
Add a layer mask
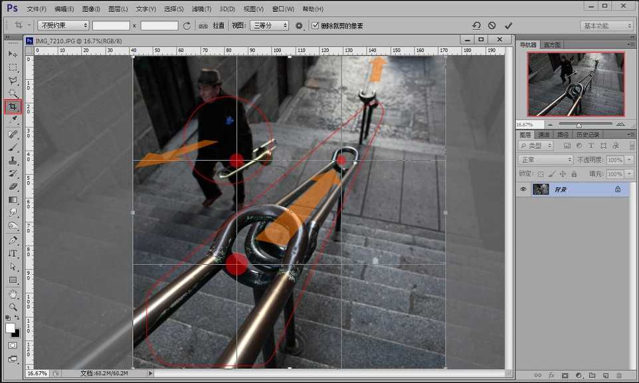[x=565, y=375]
